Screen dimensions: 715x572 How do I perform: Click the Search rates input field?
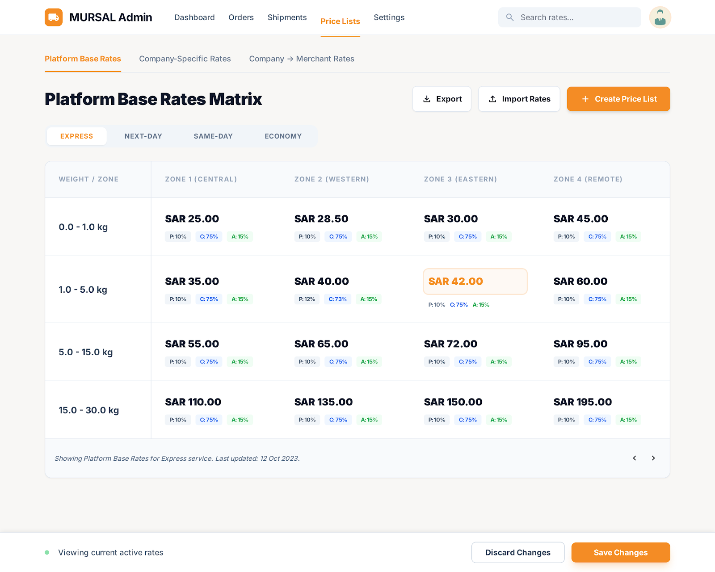tap(570, 17)
